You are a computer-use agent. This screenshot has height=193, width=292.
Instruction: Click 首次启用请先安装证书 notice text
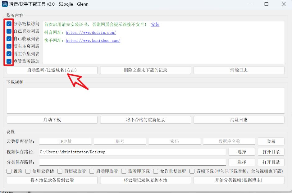(96, 25)
